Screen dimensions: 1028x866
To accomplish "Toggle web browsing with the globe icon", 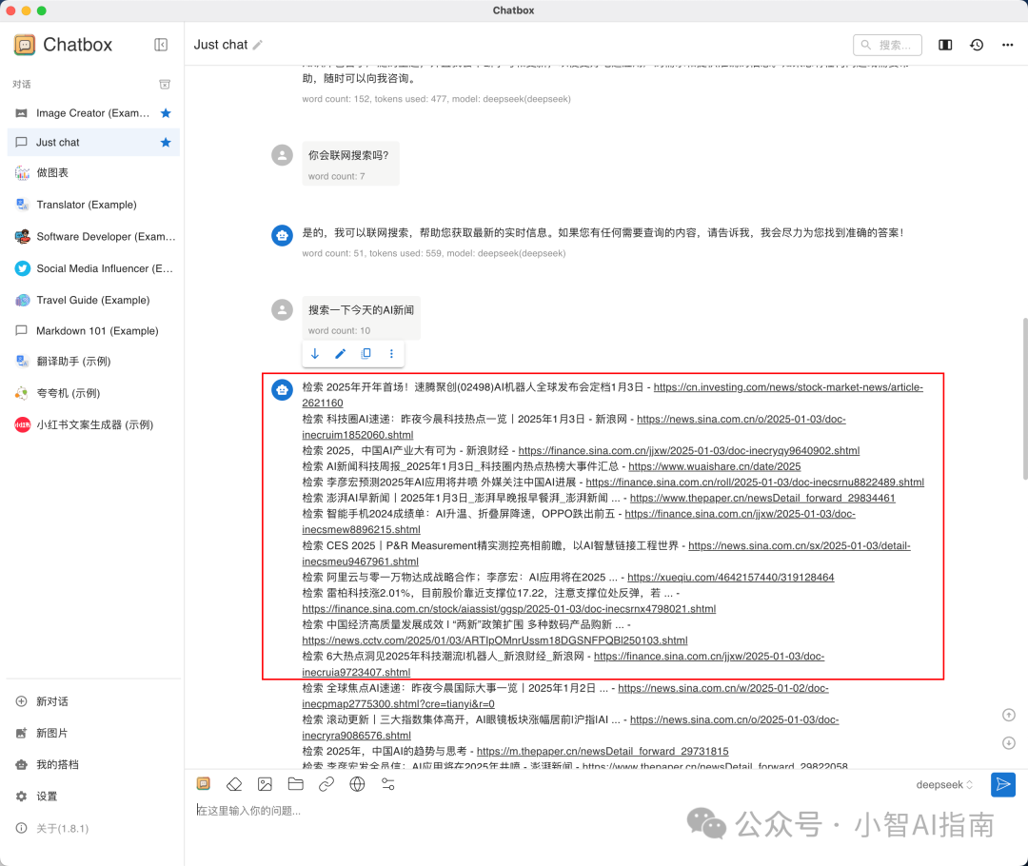I will 357,783.
